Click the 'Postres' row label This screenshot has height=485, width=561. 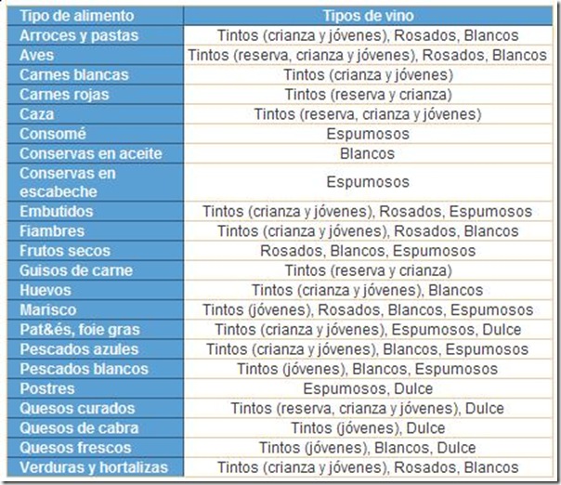pyautogui.click(x=46, y=388)
